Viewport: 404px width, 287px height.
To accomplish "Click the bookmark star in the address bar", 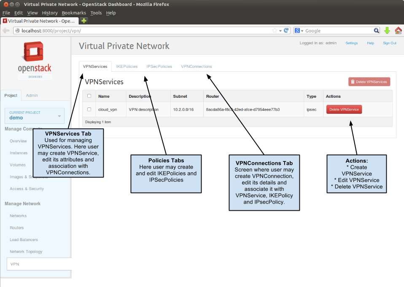I will tap(275, 30).
